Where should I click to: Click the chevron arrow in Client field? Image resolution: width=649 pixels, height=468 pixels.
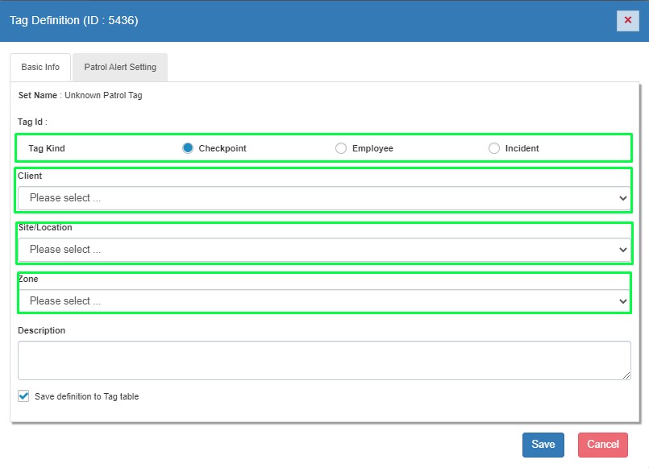[622, 198]
